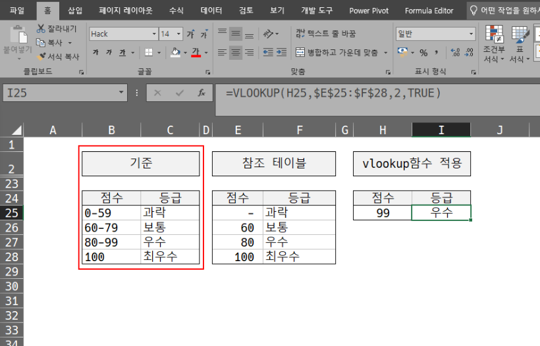Open the number format 일반 dropdown
The image size is (540, 346).
click(471, 34)
